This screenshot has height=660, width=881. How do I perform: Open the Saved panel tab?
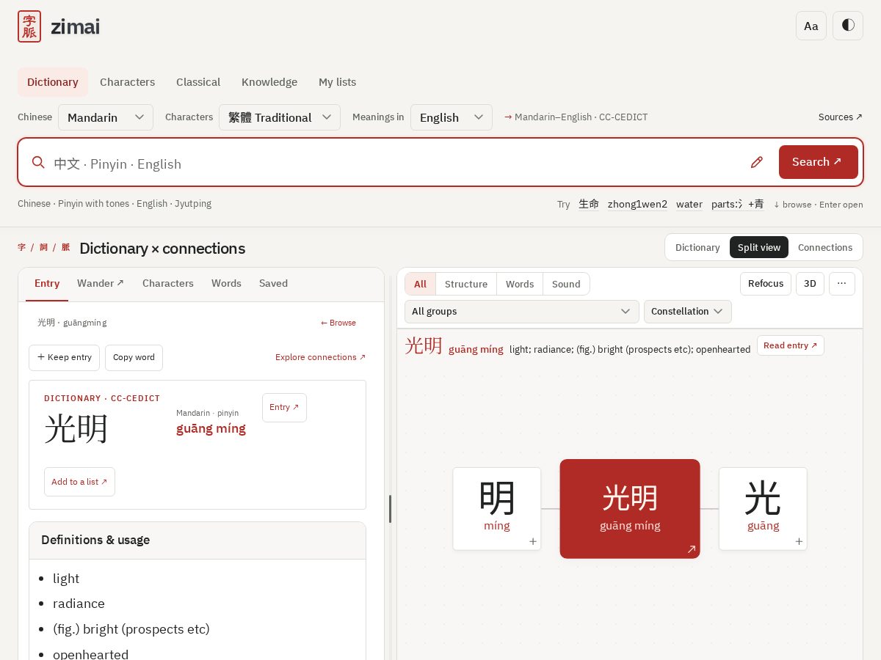pos(273,284)
